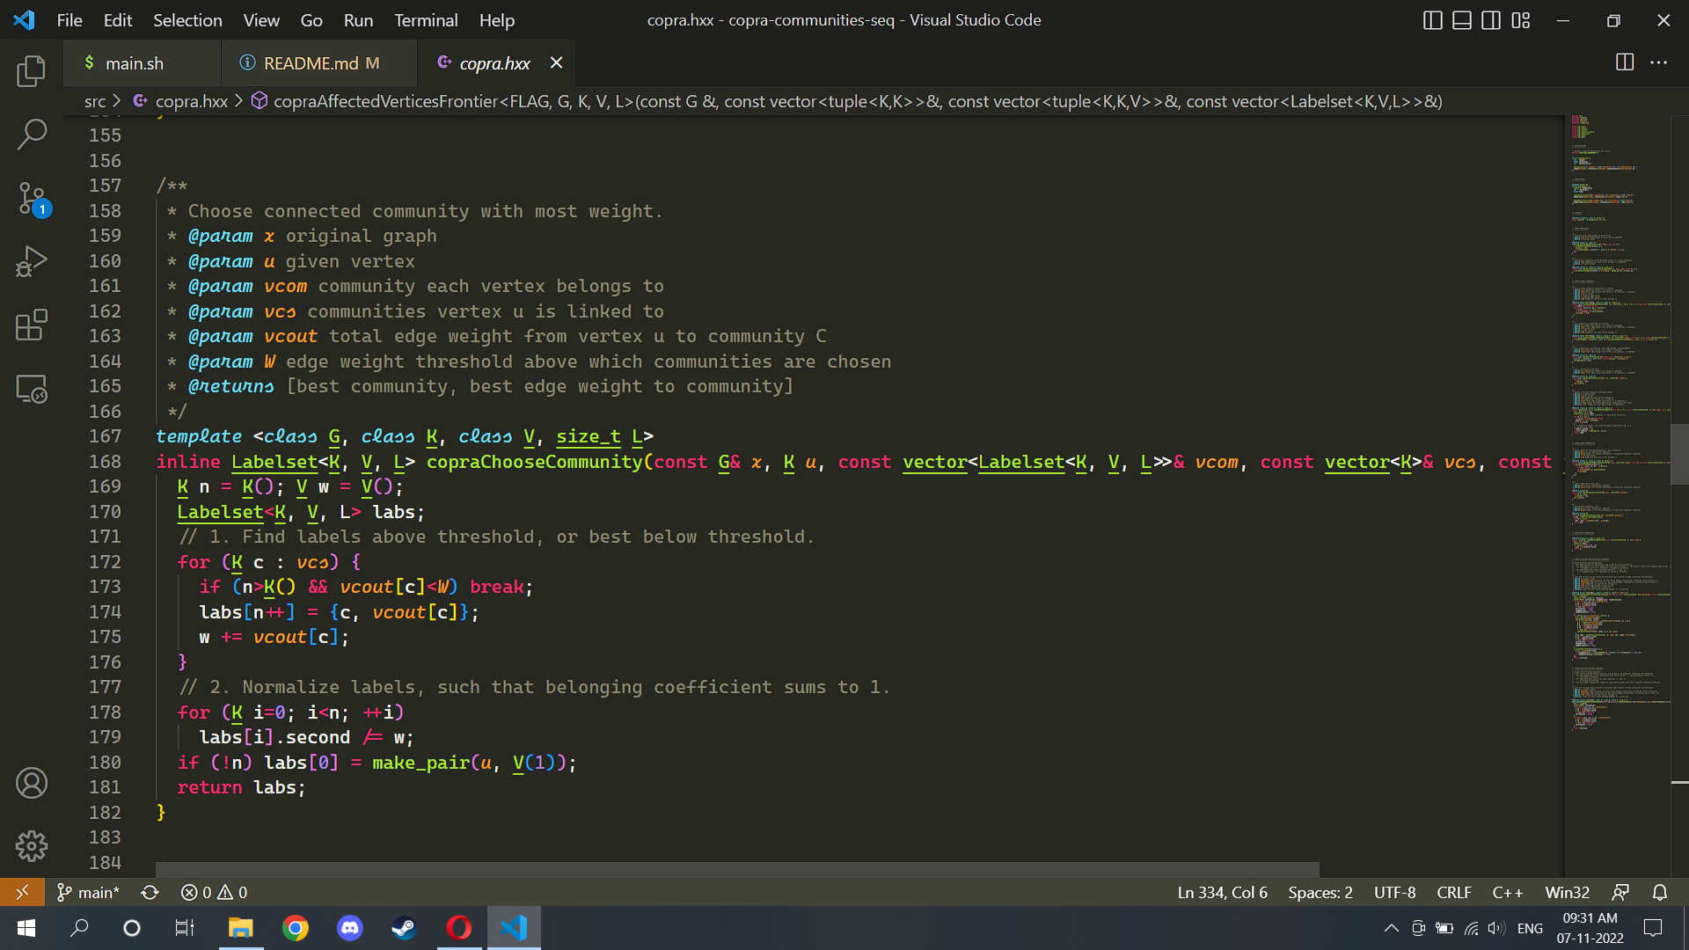
Task: Open the Remote Explorer view
Action: [32, 389]
